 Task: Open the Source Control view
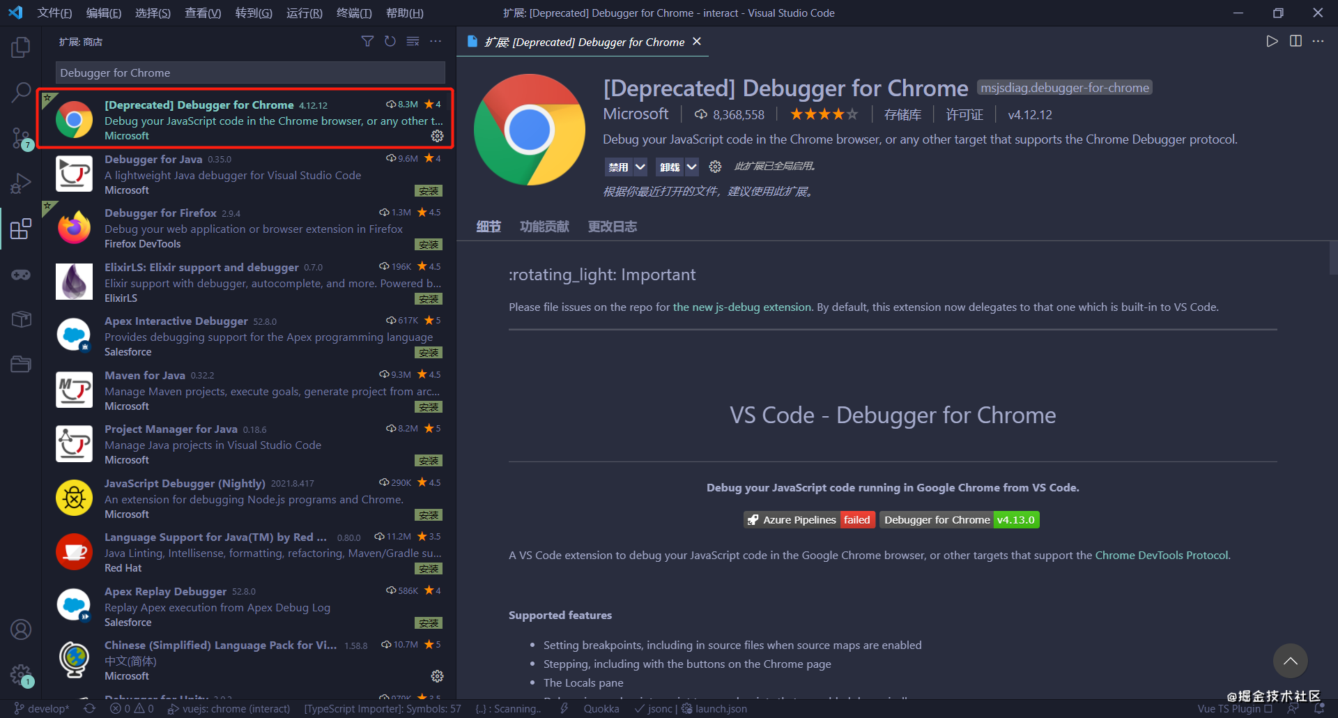(x=21, y=138)
